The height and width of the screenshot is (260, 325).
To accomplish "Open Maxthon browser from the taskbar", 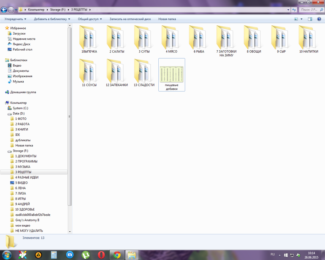I will pyautogui.click(x=70, y=255).
